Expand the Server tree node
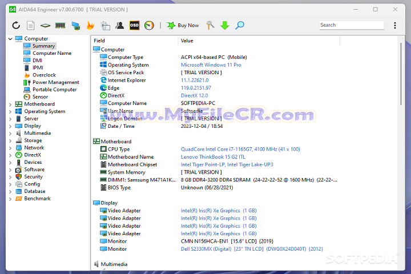 (10, 119)
